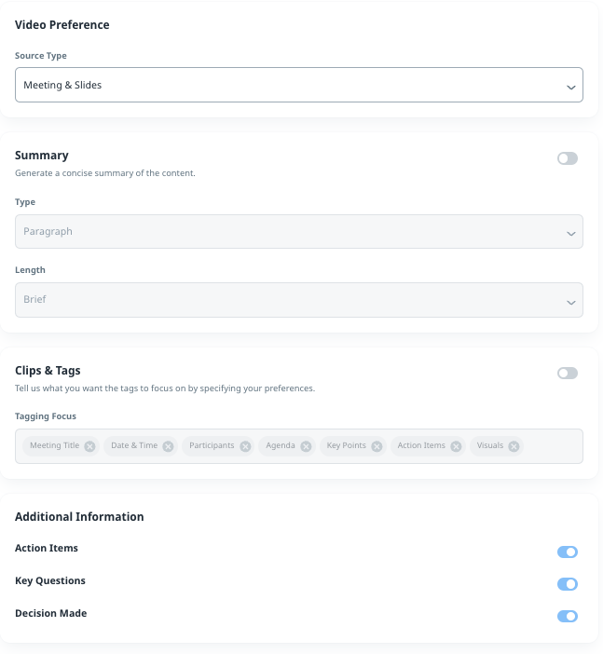Remove the Meeting Title tag
603x654 pixels.
click(89, 446)
